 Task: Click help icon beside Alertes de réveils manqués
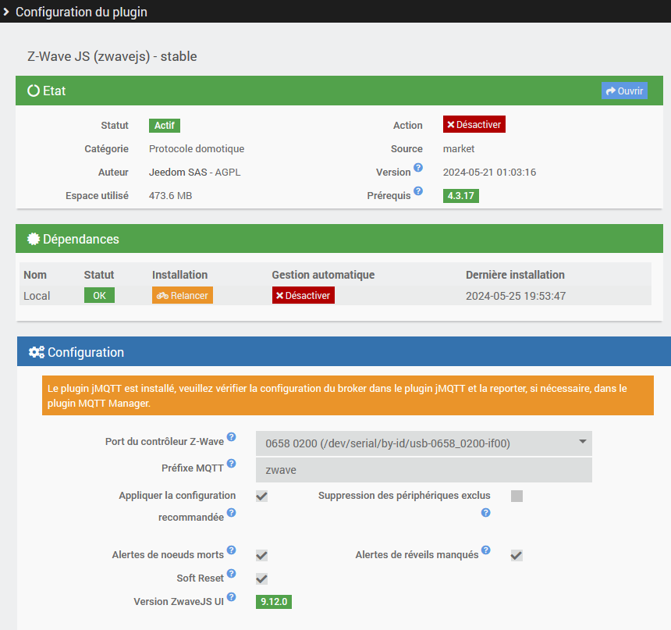[486, 550]
